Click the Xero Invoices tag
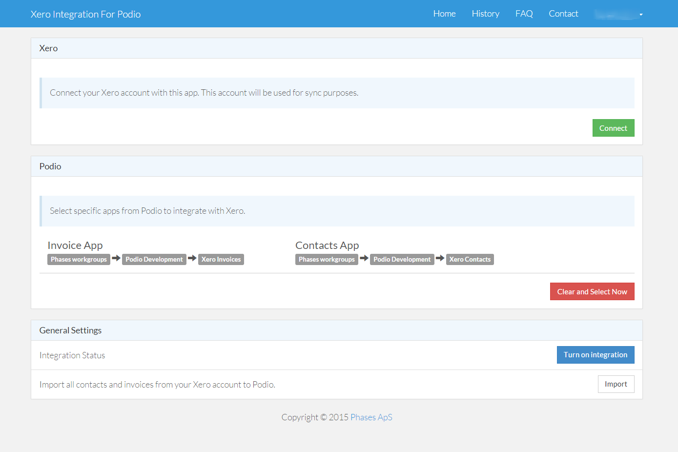 221,259
